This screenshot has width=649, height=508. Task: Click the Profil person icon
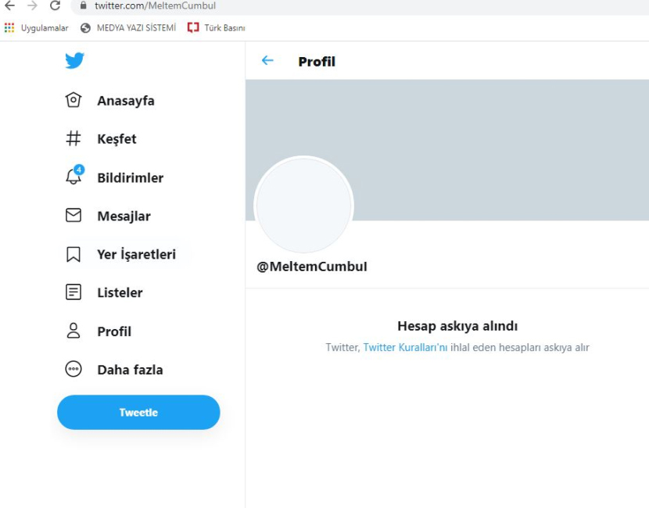tap(74, 331)
